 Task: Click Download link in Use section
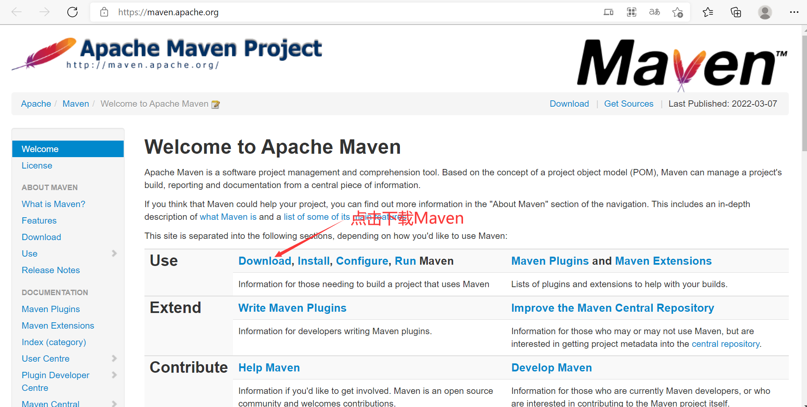(265, 261)
